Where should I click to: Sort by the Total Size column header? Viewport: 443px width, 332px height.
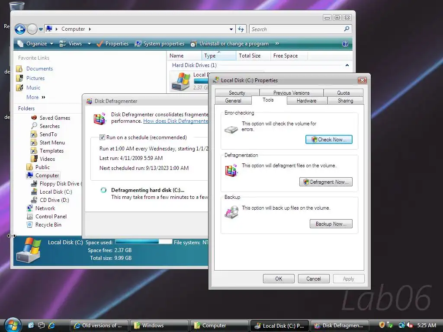(x=253, y=56)
